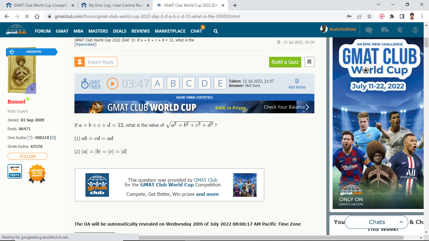Expand Show Timer Statistics bar
The height and width of the screenshot is (241, 429).
194,97
